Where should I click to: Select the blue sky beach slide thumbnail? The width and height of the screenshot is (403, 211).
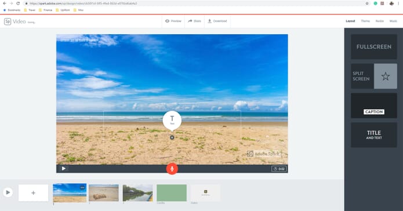(x=70, y=193)
